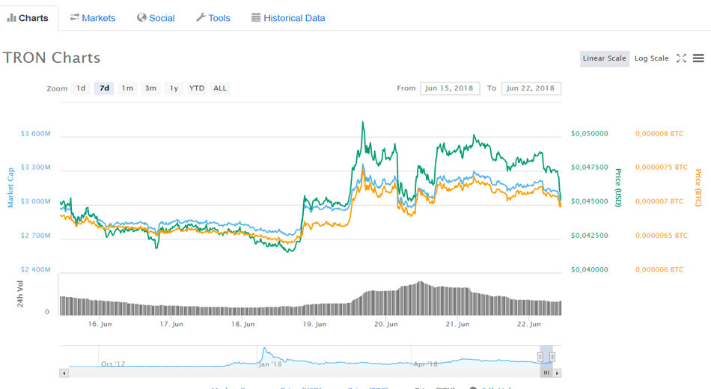Click the wrench icon beside Tools
Screen dimensions: 711x389
tap(201, 17)
